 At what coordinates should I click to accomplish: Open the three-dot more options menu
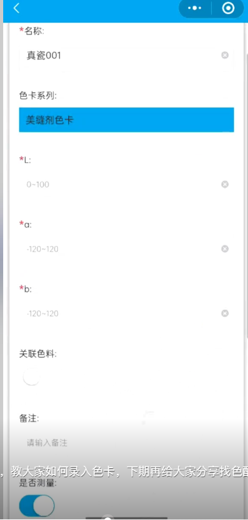tap(194, 8)
